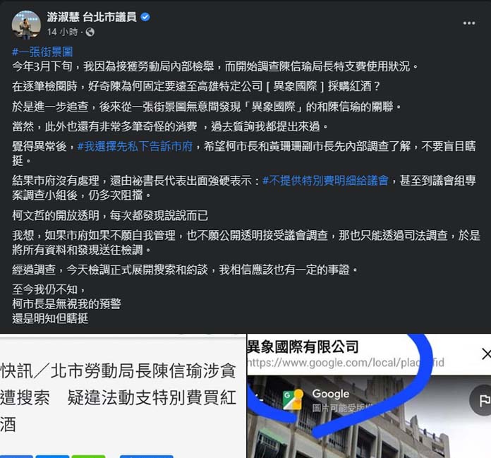This screenshot has height=458, width=491.
Task: Open 游淑慧 台北市議員 profile name link
Action: point(92,17)
